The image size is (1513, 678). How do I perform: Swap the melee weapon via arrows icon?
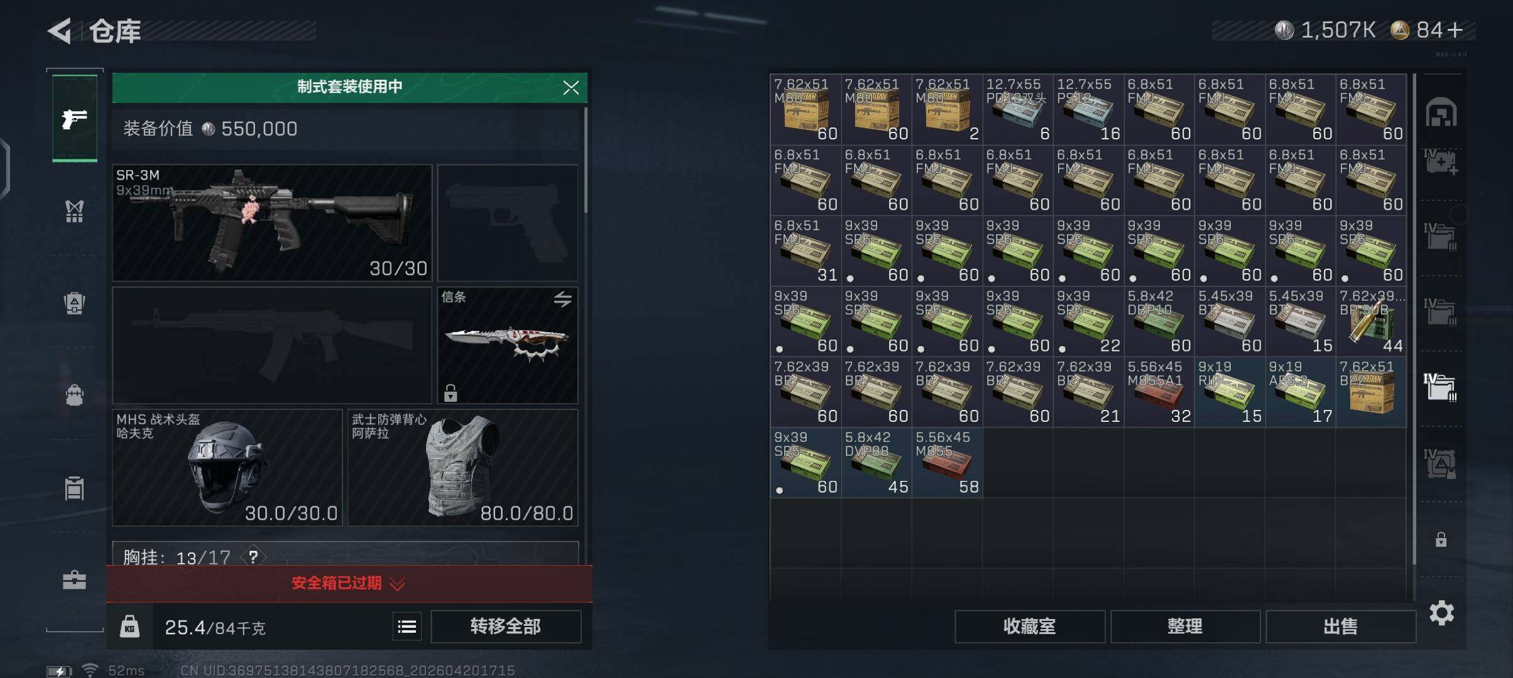tap(562, 299)
